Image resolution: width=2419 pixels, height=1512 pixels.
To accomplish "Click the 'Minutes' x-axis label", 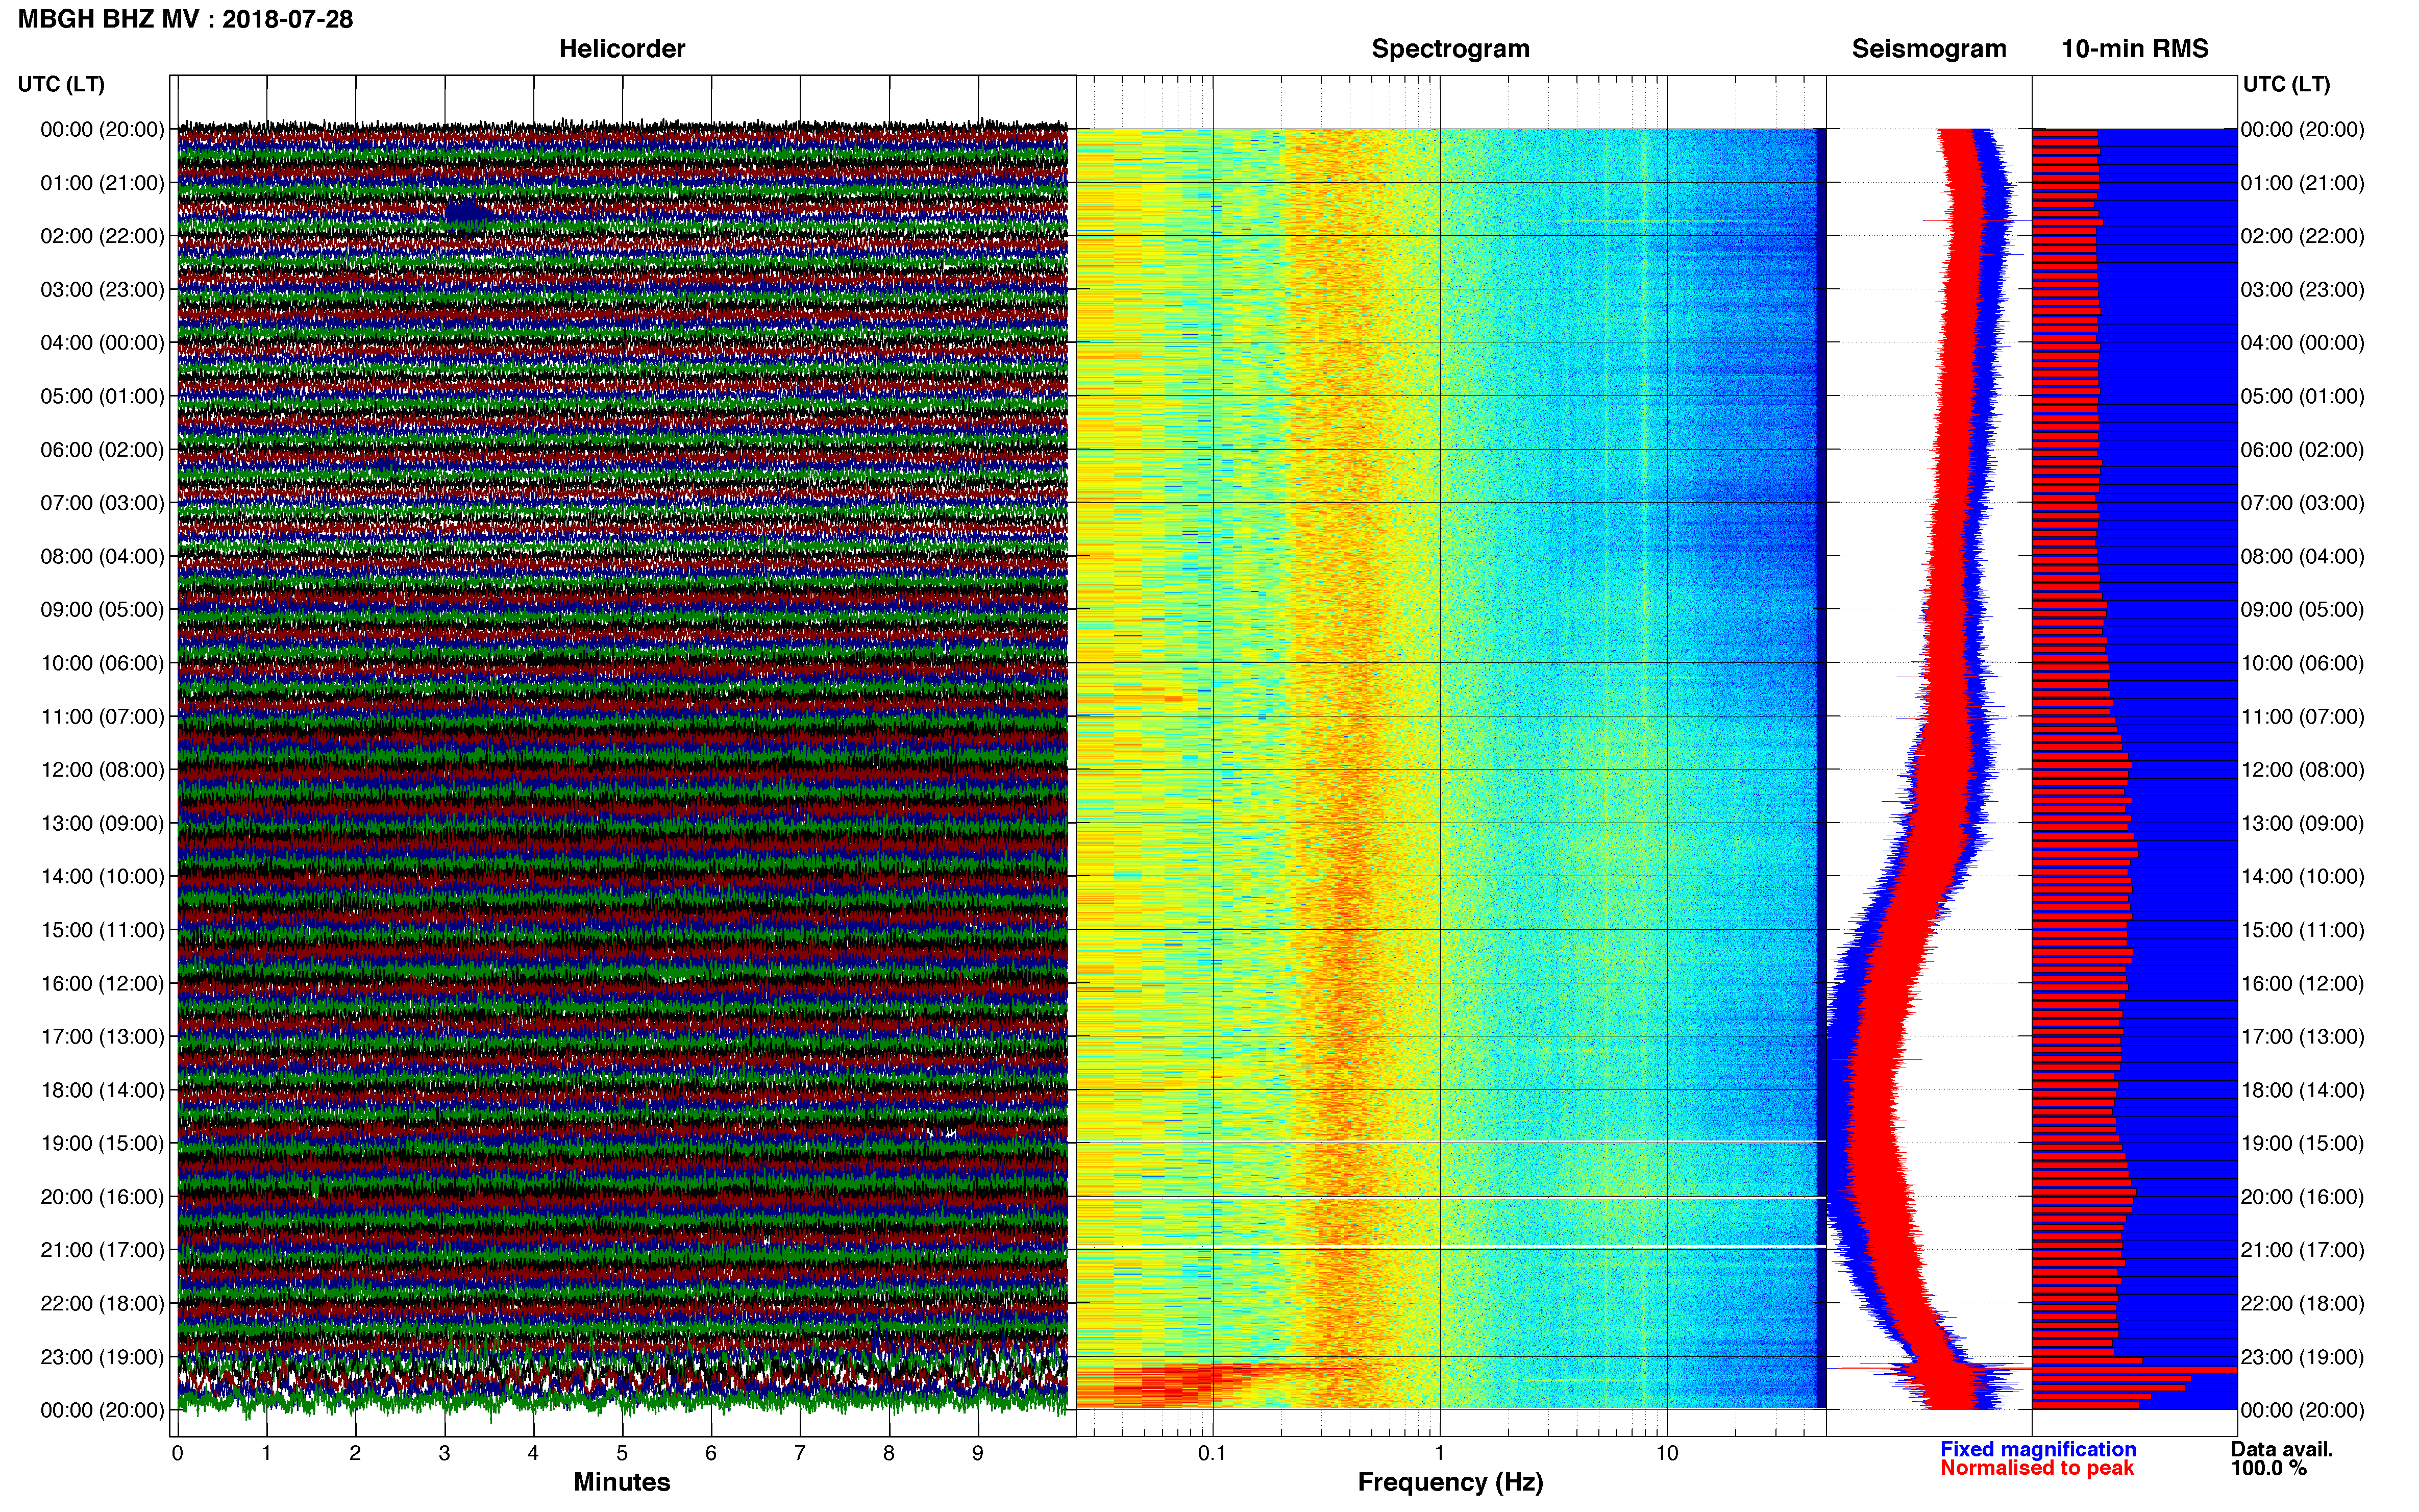I will pos(621,1482).
